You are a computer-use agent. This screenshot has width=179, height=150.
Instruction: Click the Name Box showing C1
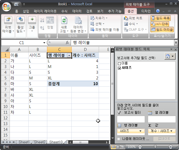[22, 43]
